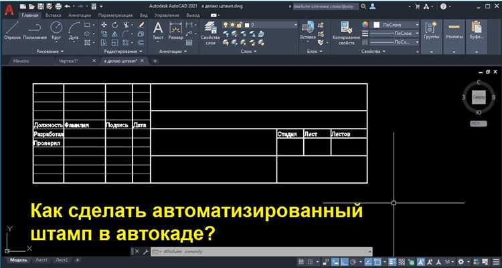Switch to the Вывод ribbon tab

coord(193,15)
